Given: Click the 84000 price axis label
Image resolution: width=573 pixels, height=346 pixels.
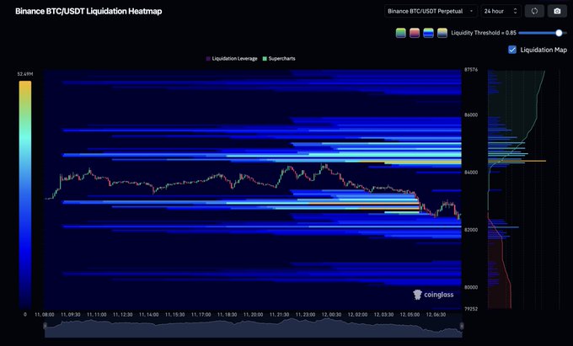Looking at the screenshot, I should pos(471,173).
